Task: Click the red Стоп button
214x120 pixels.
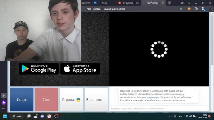Action: click(46, 99)
